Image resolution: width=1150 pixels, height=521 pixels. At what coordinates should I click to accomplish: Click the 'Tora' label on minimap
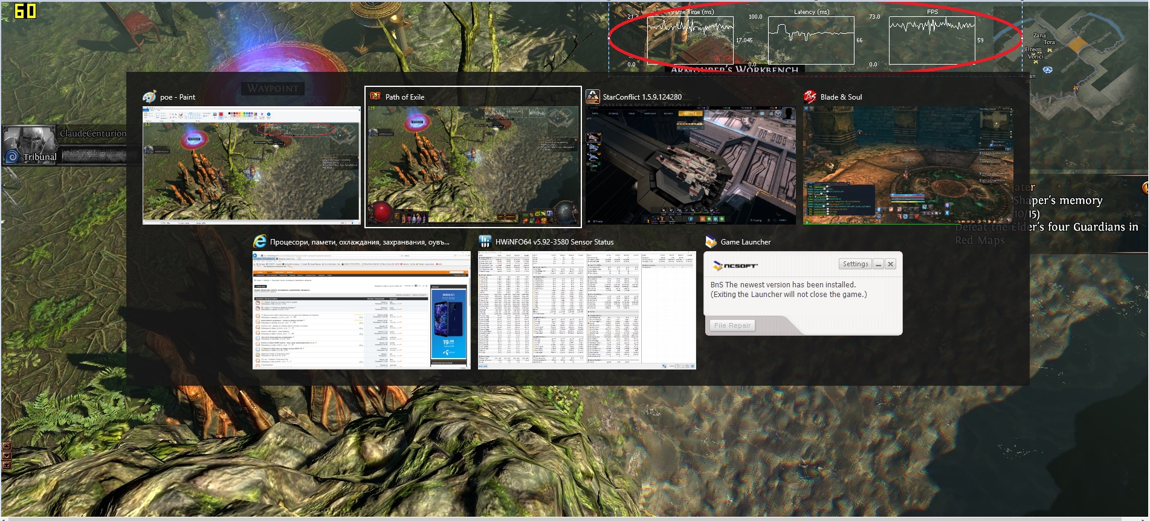[1049, 42]
